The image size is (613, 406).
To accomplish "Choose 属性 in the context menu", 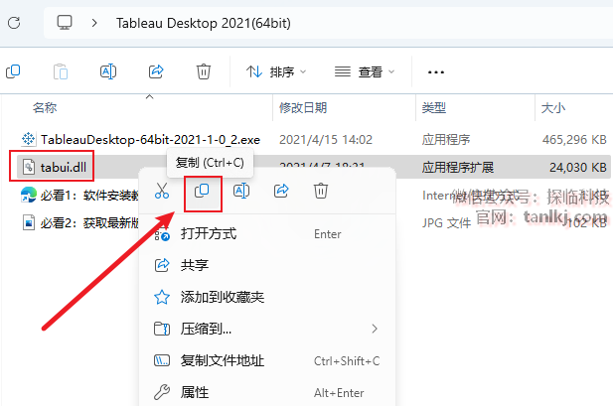I will (267, 392).
